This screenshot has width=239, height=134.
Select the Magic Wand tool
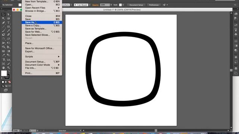point(3,18)
